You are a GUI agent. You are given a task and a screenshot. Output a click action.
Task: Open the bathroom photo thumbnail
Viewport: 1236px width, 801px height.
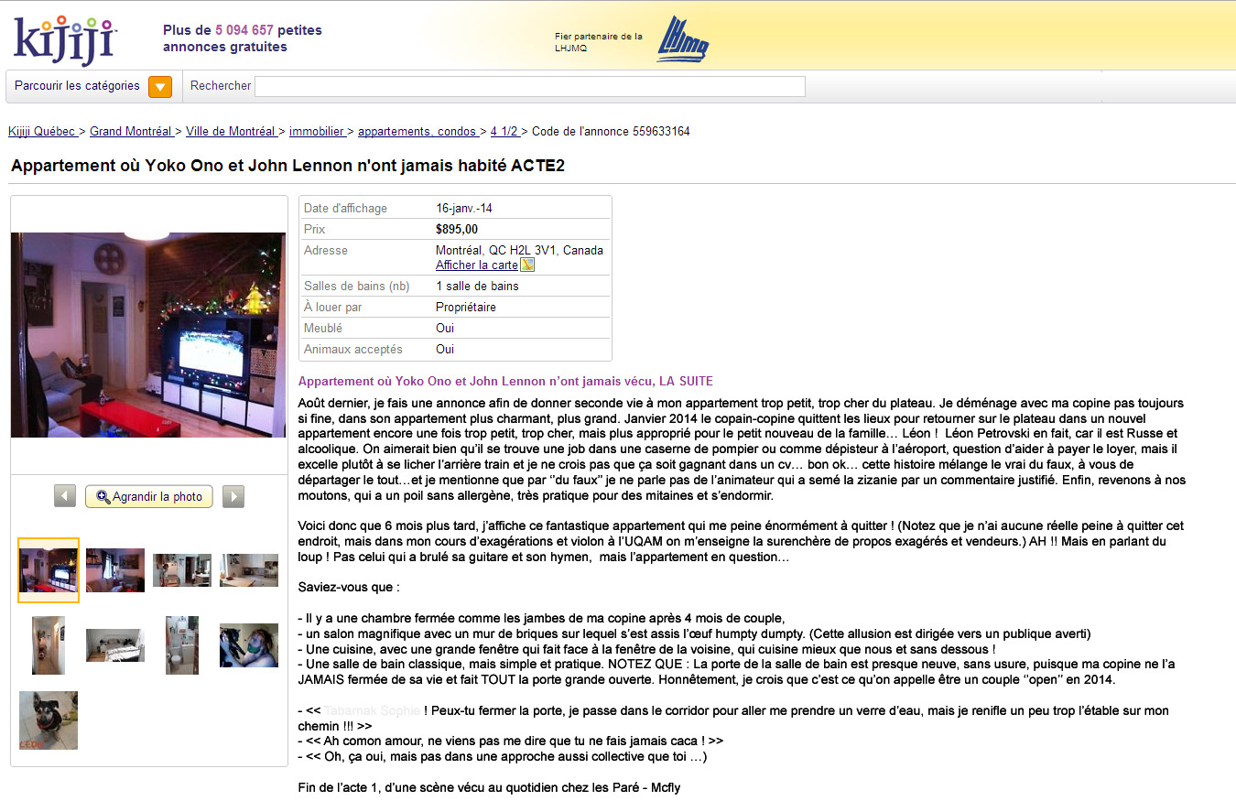(182, 645)
